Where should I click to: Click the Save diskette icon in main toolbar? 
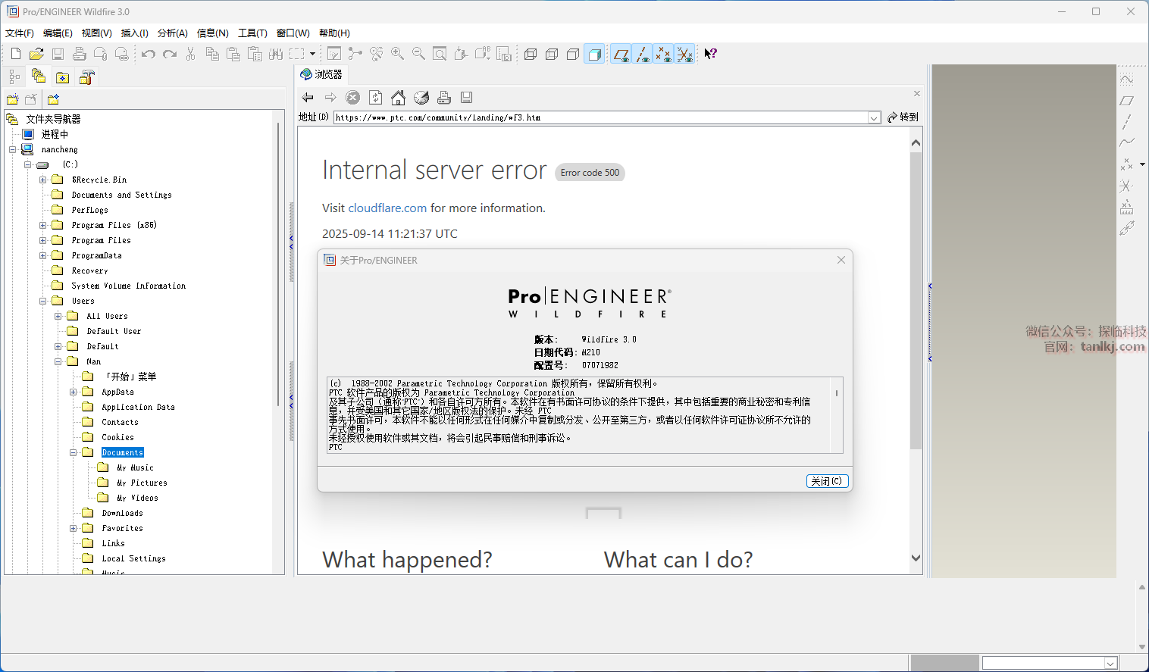(58, 54)
